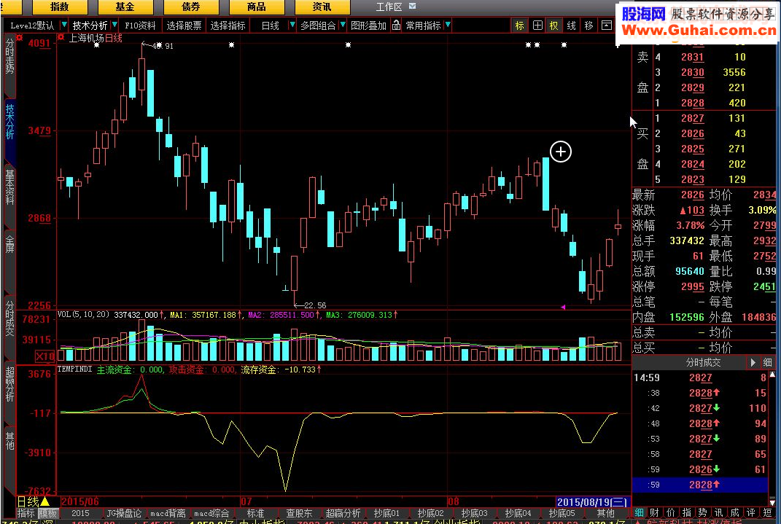The height and width of the screenshot is (524, 781).
Task: Select the 抄底05 indicator tab
Action: [562, 512]
